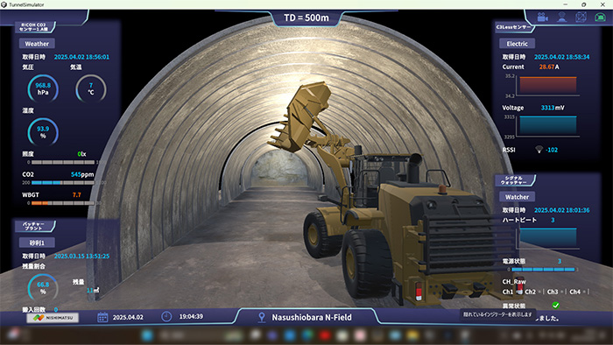Image resolution: width=613 pixels, height=345 pixels.
Task: Click the CO2 ppm level bar
Action: click(x=63, y=182)
